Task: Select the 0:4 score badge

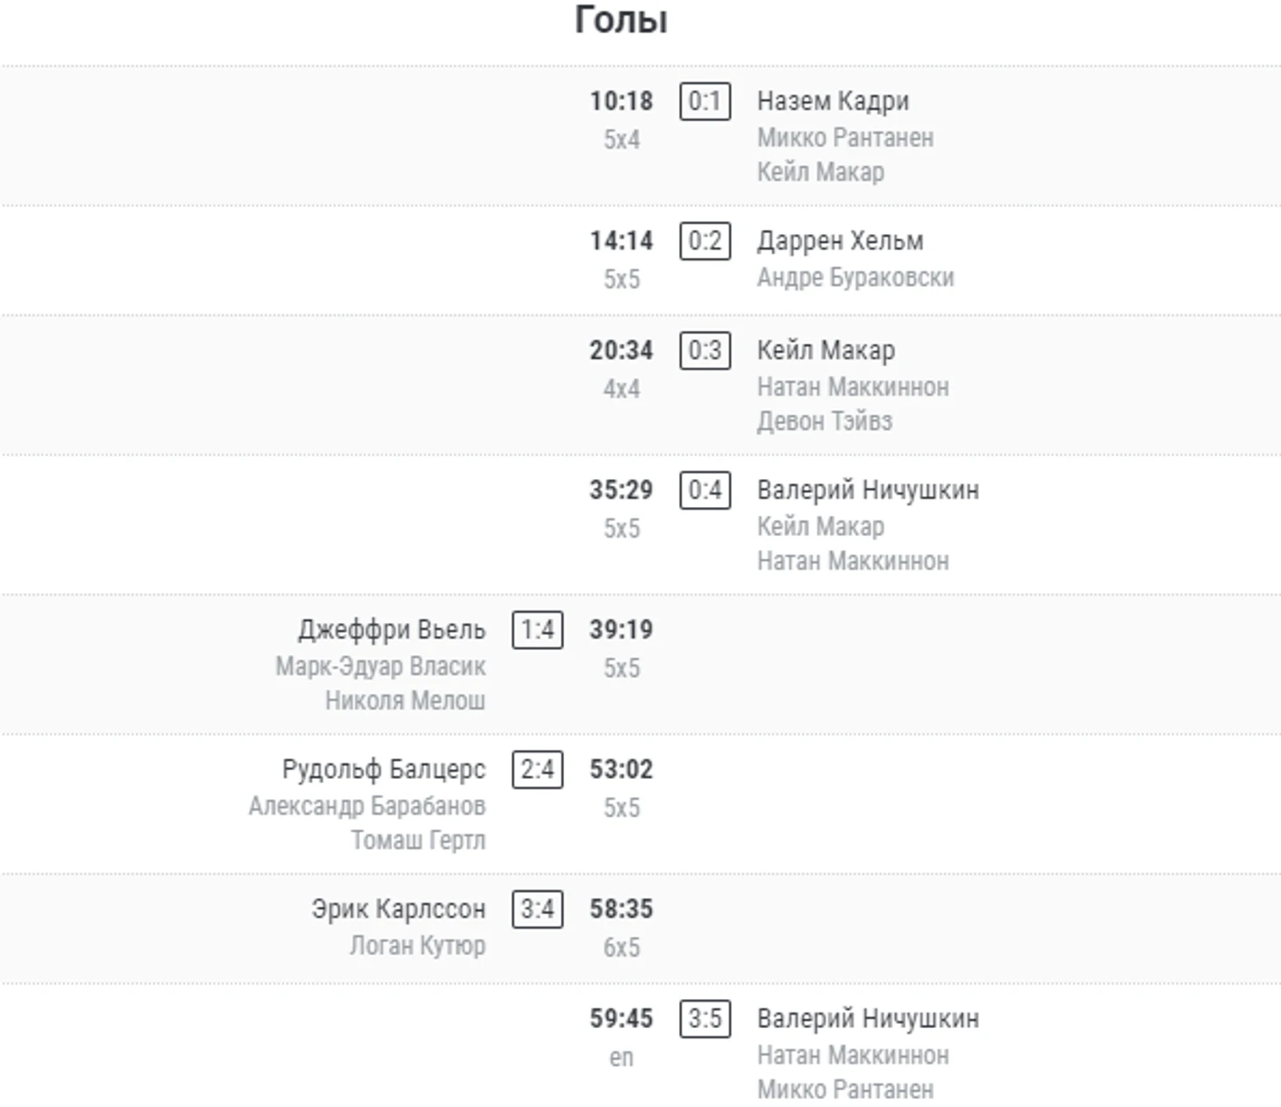Action: pyautogui.click(x=705, y=490)
